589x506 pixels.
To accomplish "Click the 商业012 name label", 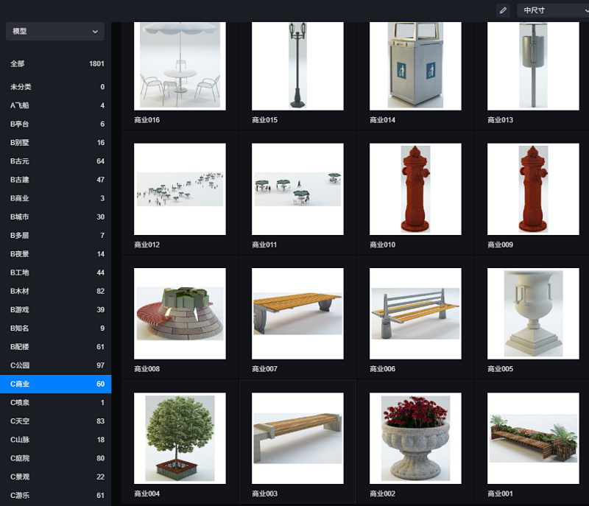I will (x=147, y=245).
